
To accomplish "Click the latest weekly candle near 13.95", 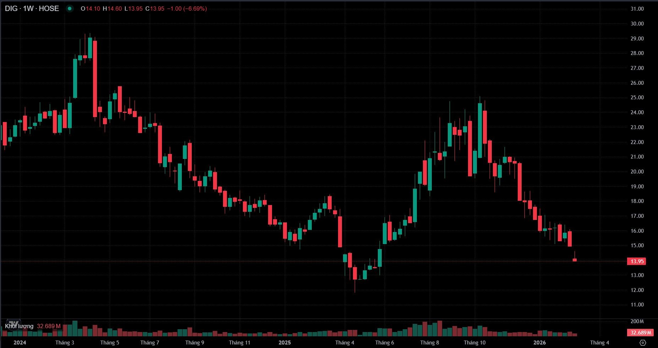I will pyautogui.click(x=575, y=260).
